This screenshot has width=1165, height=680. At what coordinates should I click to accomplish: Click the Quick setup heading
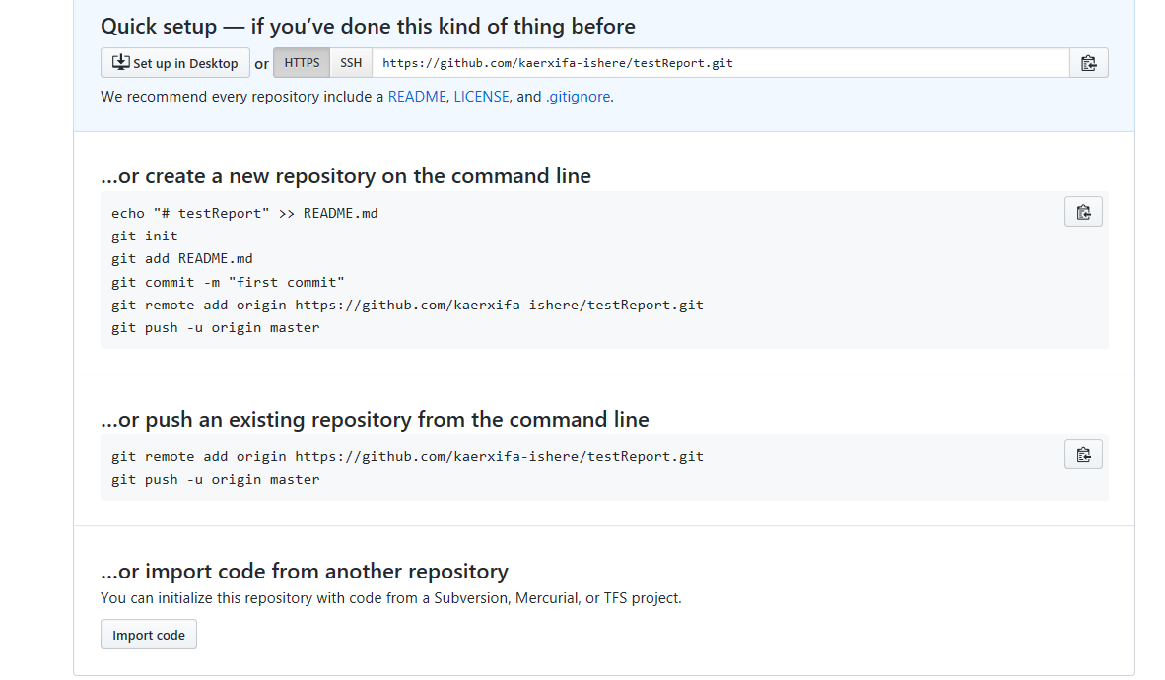368,27
